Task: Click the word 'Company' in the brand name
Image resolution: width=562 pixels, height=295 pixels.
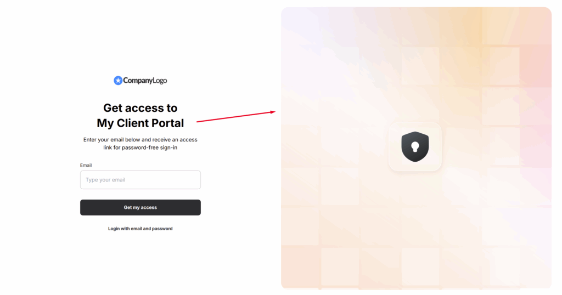Action: [138, 81]
